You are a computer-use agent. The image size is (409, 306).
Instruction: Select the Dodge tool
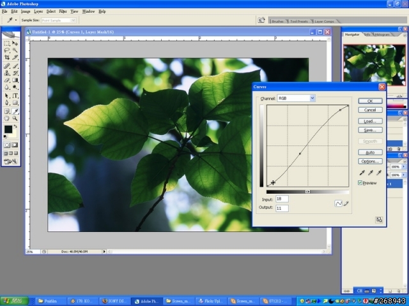[x=15, y=87]
